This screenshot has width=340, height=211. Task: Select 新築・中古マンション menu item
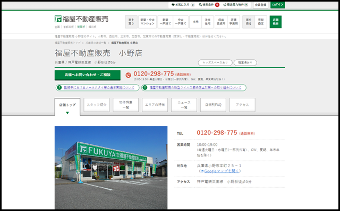pyautogui.click(x=148, y=22)
